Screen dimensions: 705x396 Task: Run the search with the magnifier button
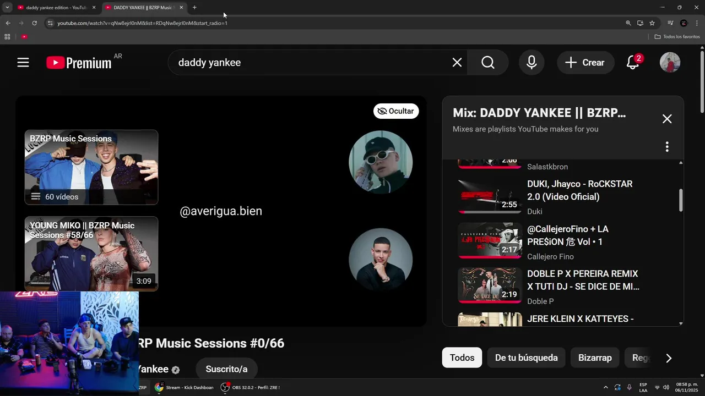coord(488,63)
